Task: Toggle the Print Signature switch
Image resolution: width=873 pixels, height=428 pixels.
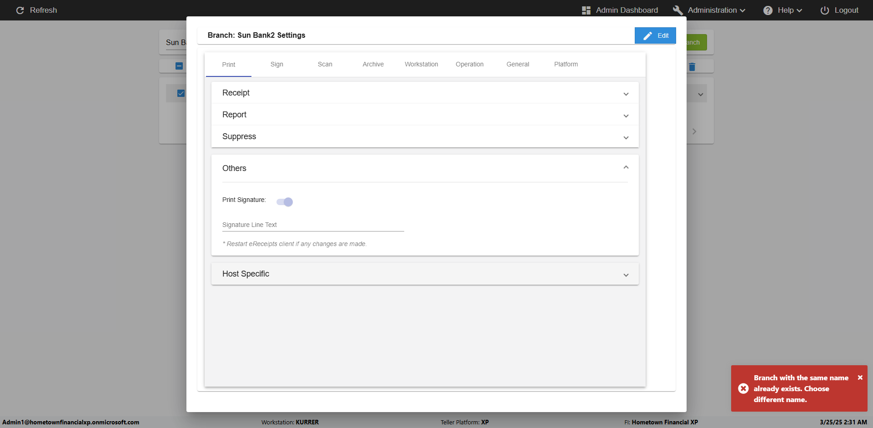Action: (285, 202)
